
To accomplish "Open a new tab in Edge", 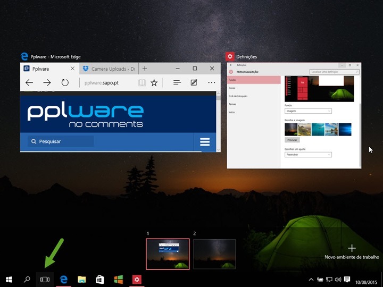I will point(145,69).
